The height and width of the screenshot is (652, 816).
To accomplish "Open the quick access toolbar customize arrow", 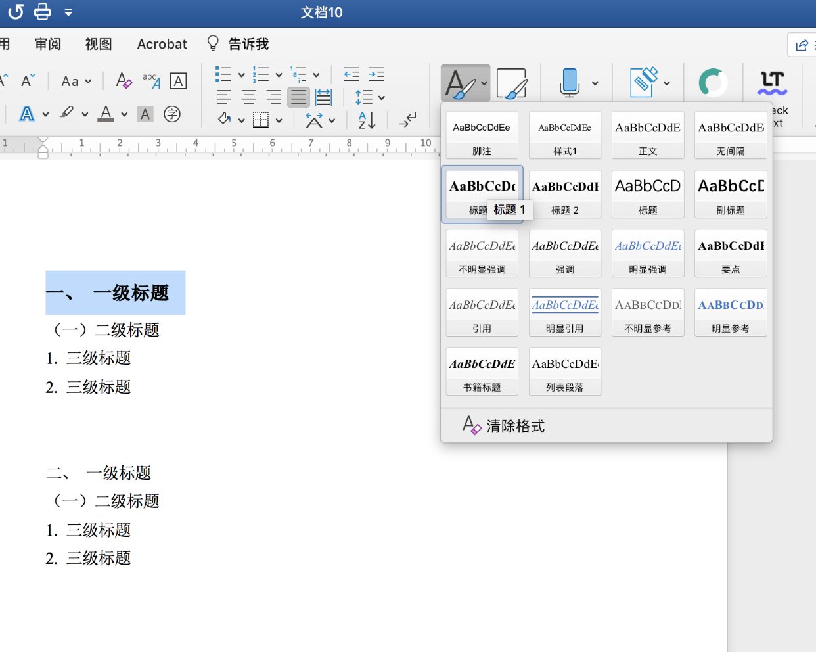I will tap(68, 12).
